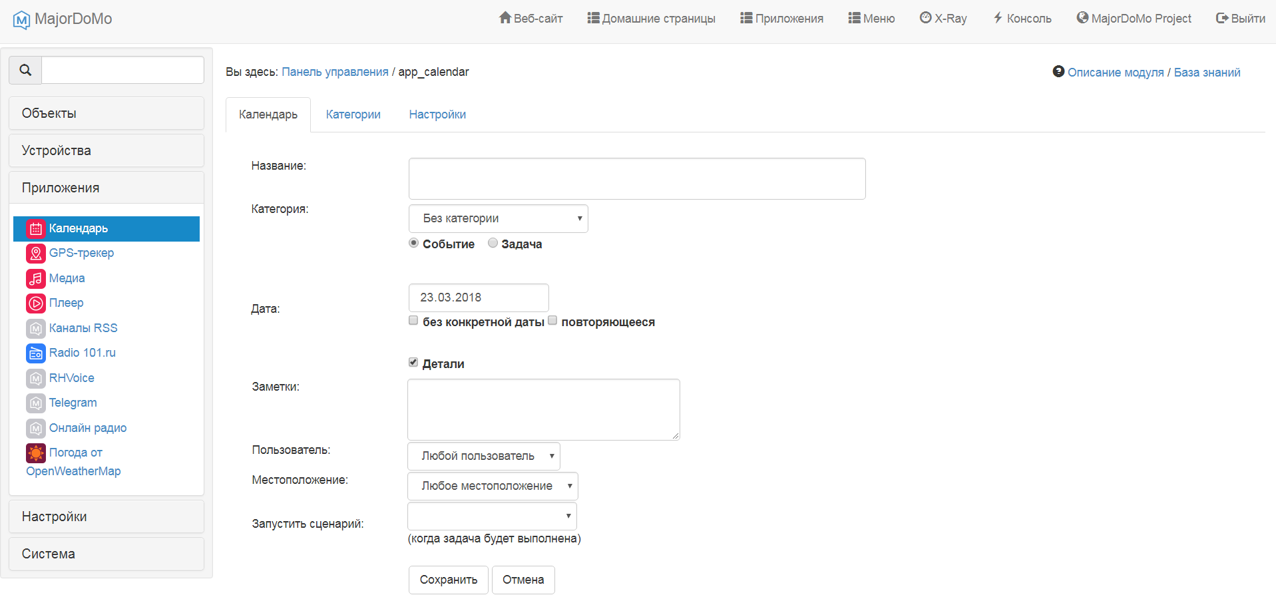This screenshot has width=1276, height=599.
Task: Switch to the Категории tab
Action: pos(353,114)
